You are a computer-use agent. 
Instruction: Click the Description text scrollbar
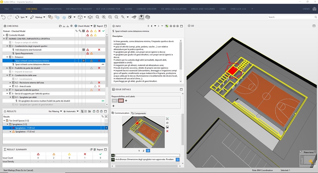(x=181, y=61)
